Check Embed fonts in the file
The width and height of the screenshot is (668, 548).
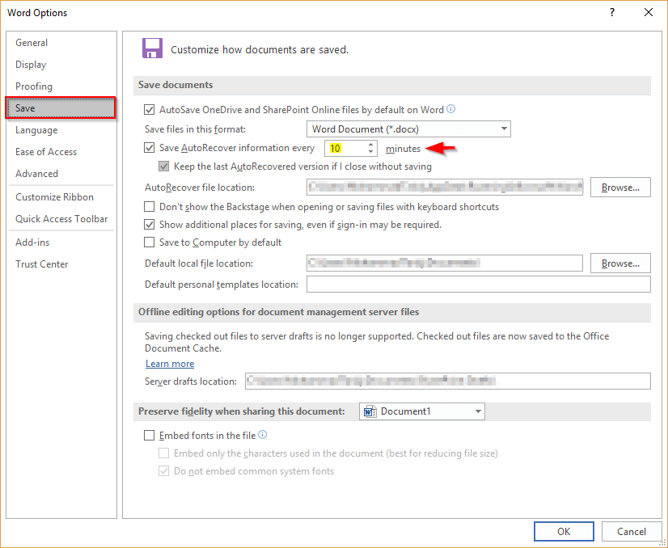[149, 435]
